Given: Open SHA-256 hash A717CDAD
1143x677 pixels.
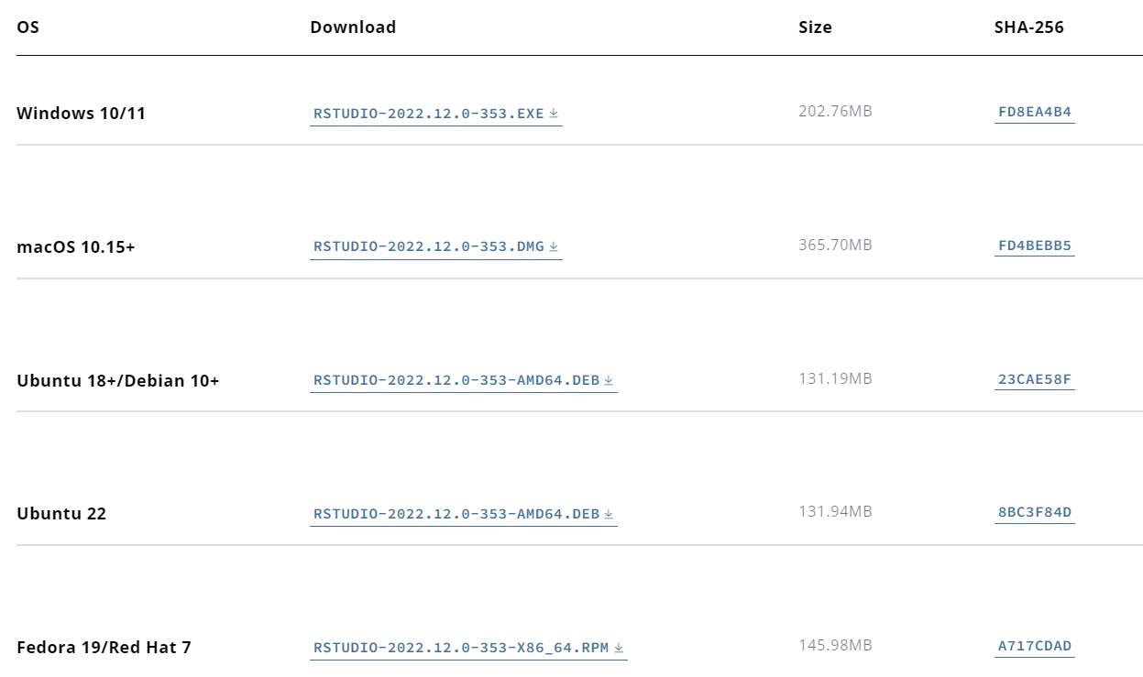Looking at the screenshot, I should coord(1035,646).
